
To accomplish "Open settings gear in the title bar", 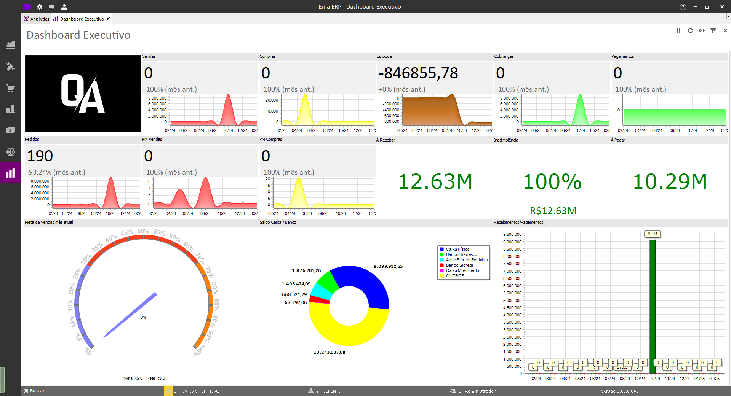I will click(40, 7).
